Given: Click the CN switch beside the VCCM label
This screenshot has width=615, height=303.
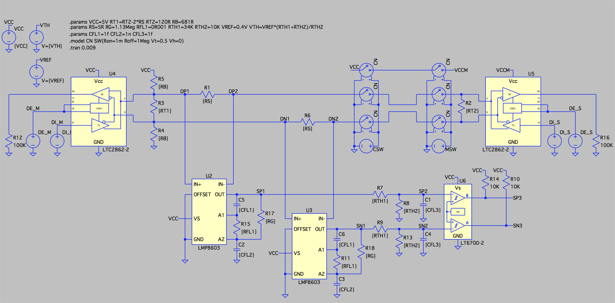Looking at the screenshot, I should coord(439,70).
